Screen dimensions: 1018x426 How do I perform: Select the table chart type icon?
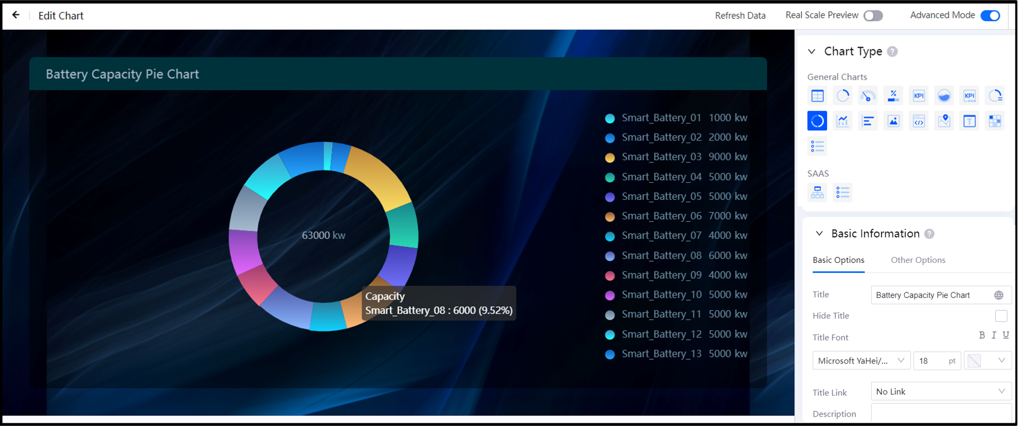(x=817, y=96)
